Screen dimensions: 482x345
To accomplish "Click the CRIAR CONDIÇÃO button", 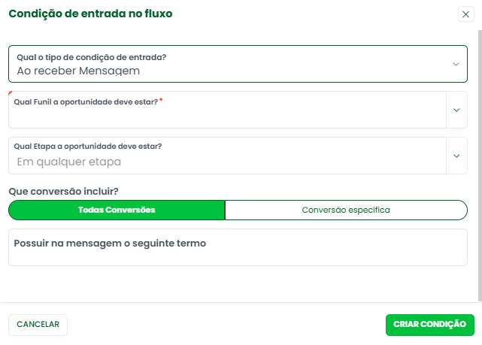I will click(429, 324).
